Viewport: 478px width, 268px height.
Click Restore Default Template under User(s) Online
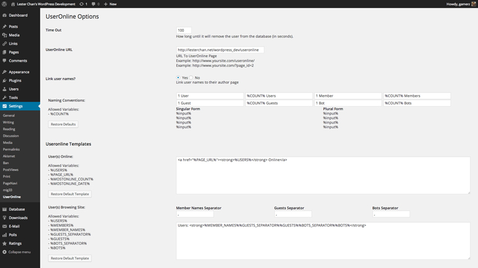(70, 194)
